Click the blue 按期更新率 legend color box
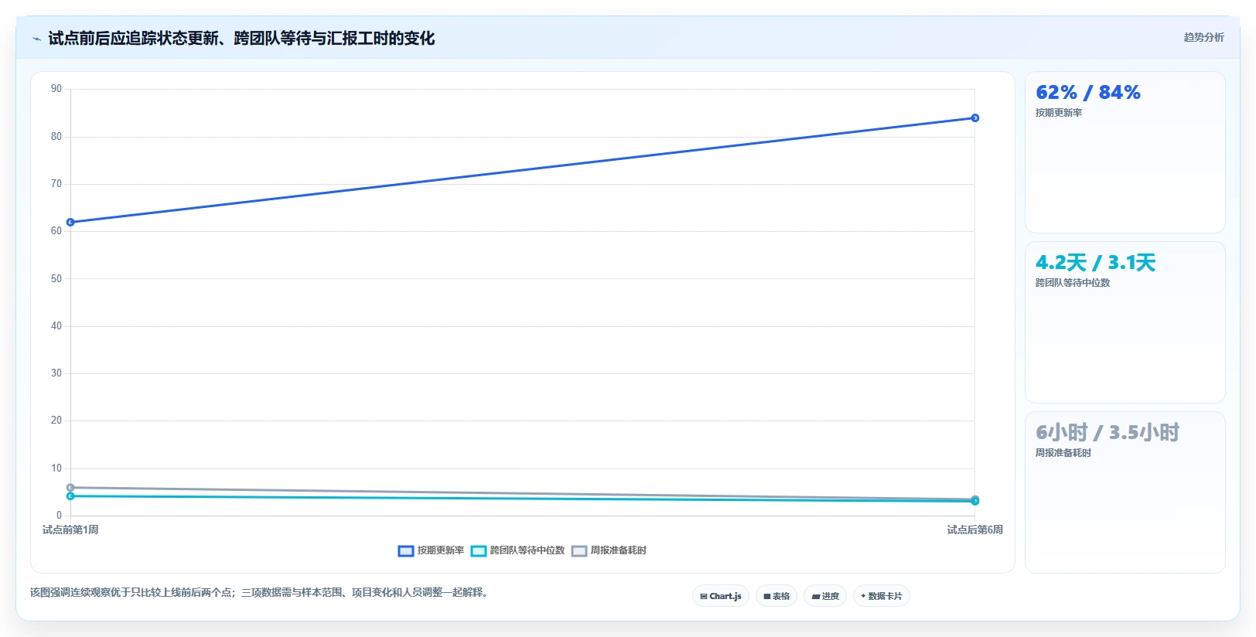Image resolution: width=1256 pixels, height=637 pixels. click(x=406, y=551)
